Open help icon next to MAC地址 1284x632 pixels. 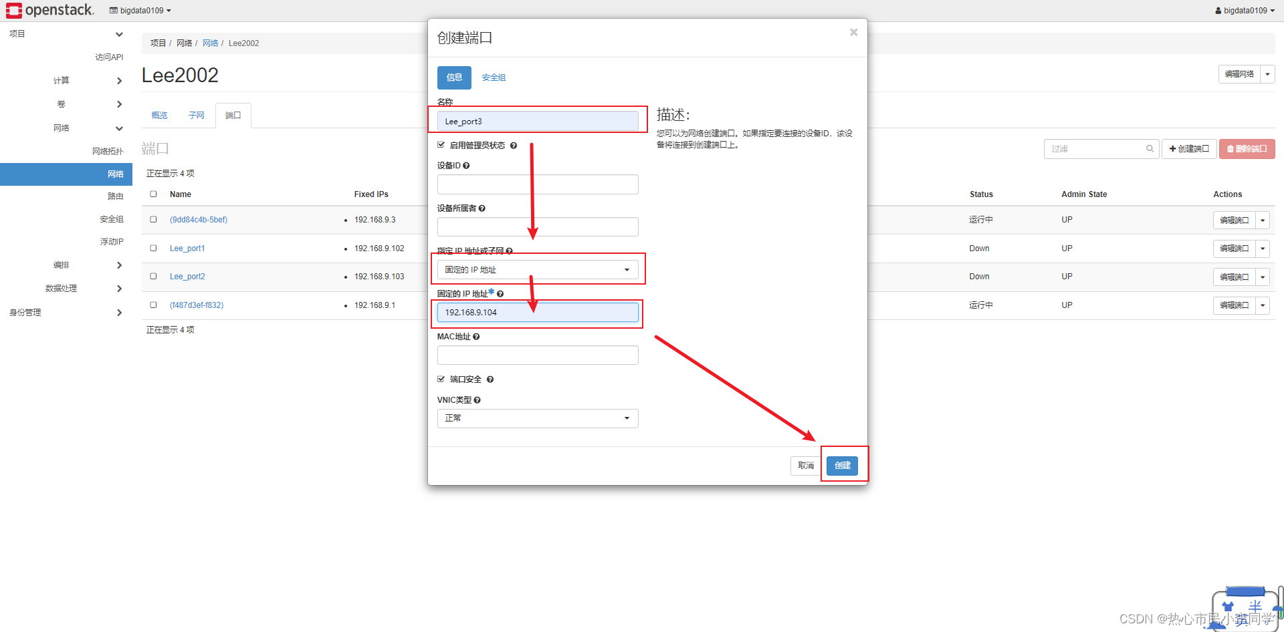coord(476,337)
